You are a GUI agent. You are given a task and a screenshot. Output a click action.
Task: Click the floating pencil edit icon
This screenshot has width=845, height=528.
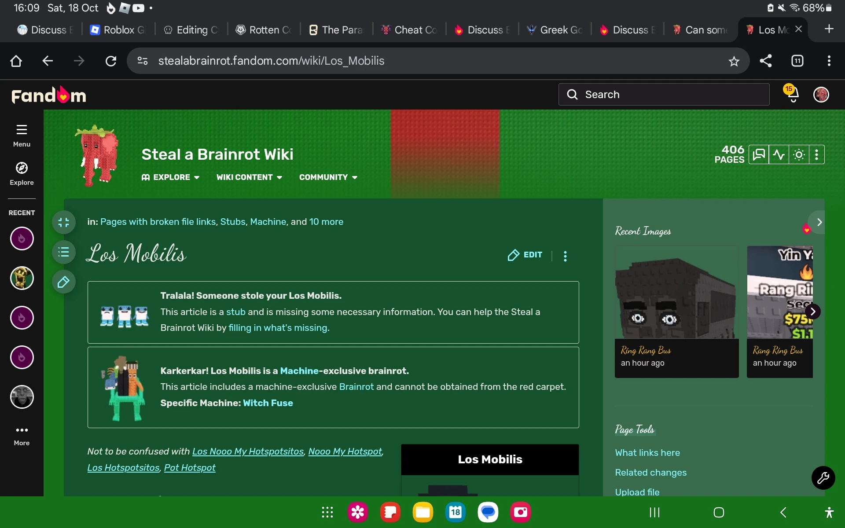coord(64,282)
